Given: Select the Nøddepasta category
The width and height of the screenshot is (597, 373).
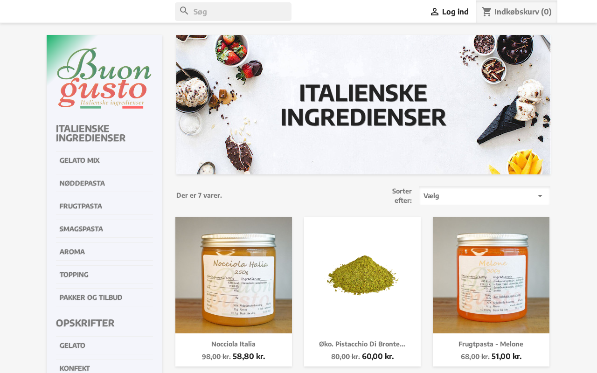Looking at the screenshot, I should pos(82,183).
